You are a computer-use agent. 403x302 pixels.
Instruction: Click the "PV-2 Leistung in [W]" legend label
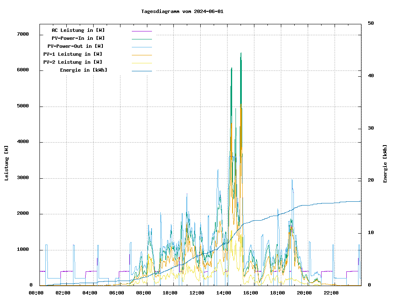point(73,62)
